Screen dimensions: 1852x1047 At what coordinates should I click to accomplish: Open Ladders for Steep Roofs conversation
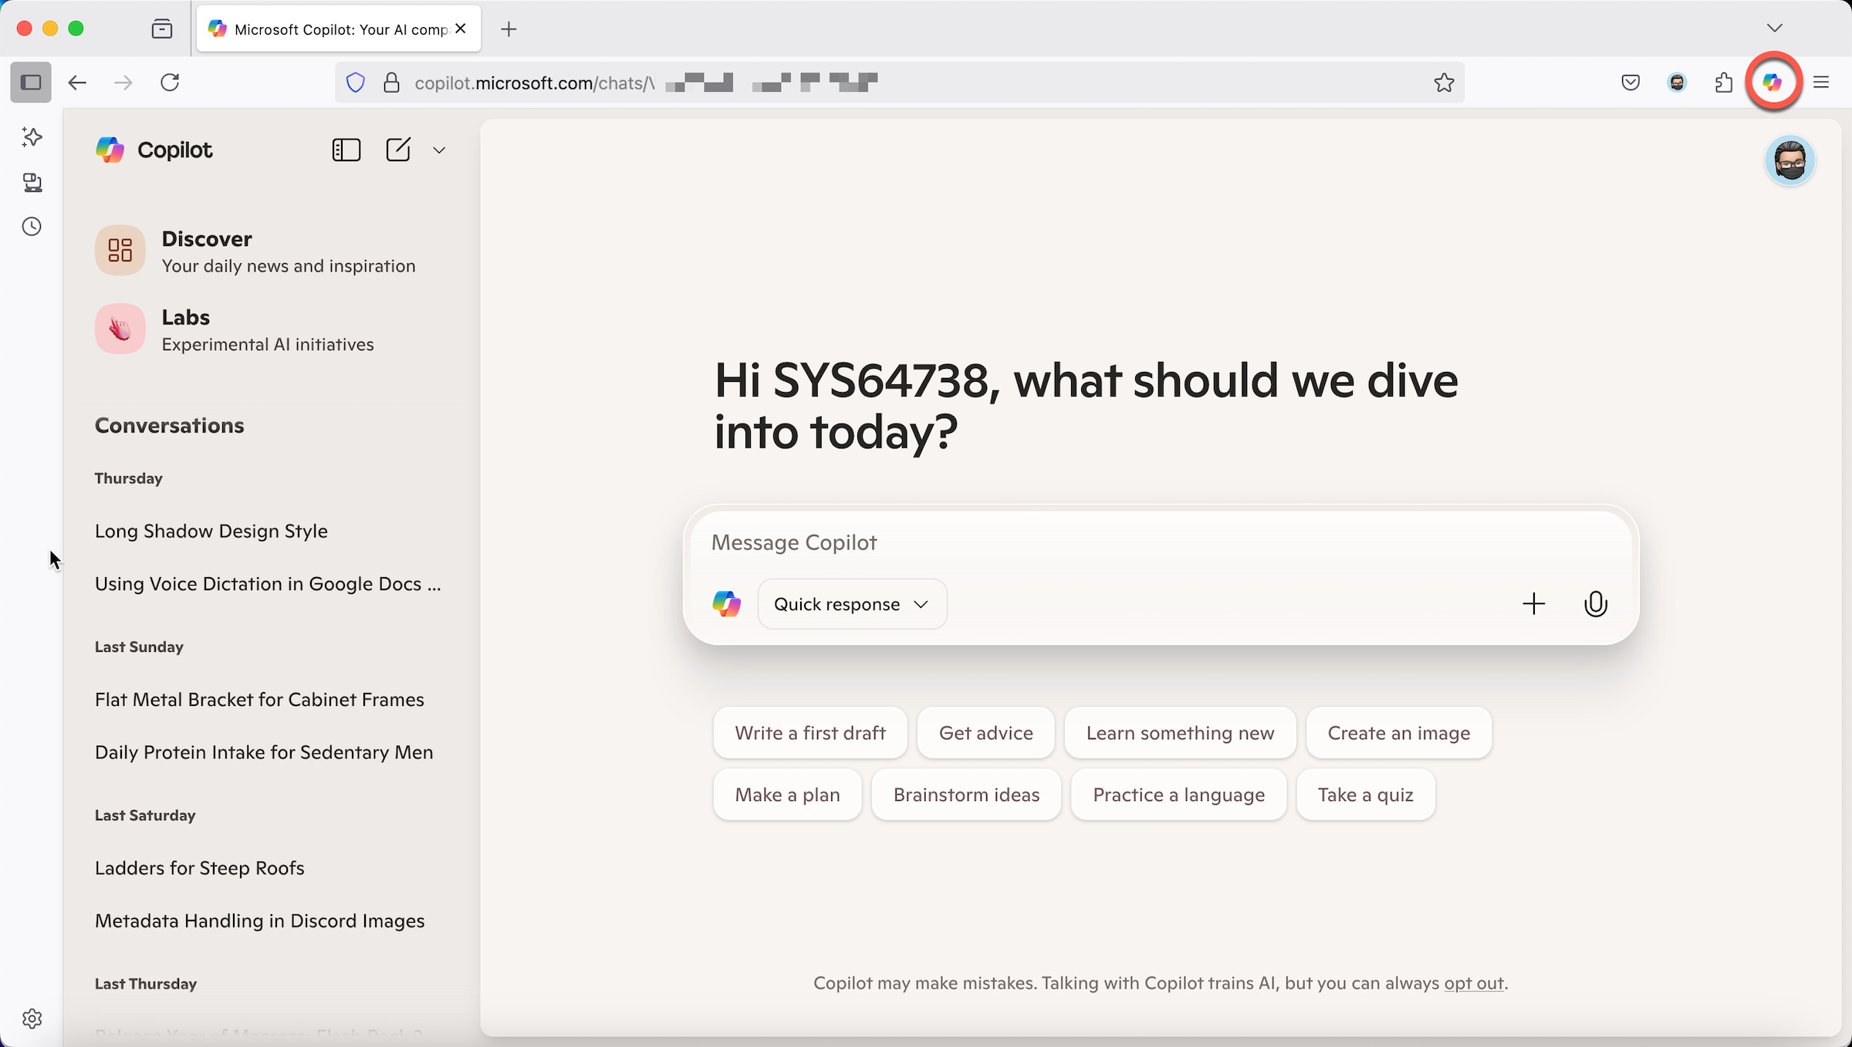click(200, 868)
